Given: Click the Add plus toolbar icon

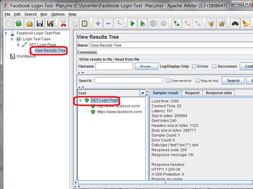Looking at the screenshot, I should [98, 24].
